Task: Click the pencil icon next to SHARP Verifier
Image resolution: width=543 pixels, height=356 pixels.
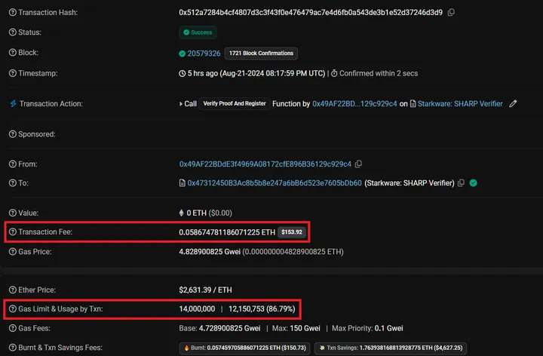Action: [x=514, y=103]
